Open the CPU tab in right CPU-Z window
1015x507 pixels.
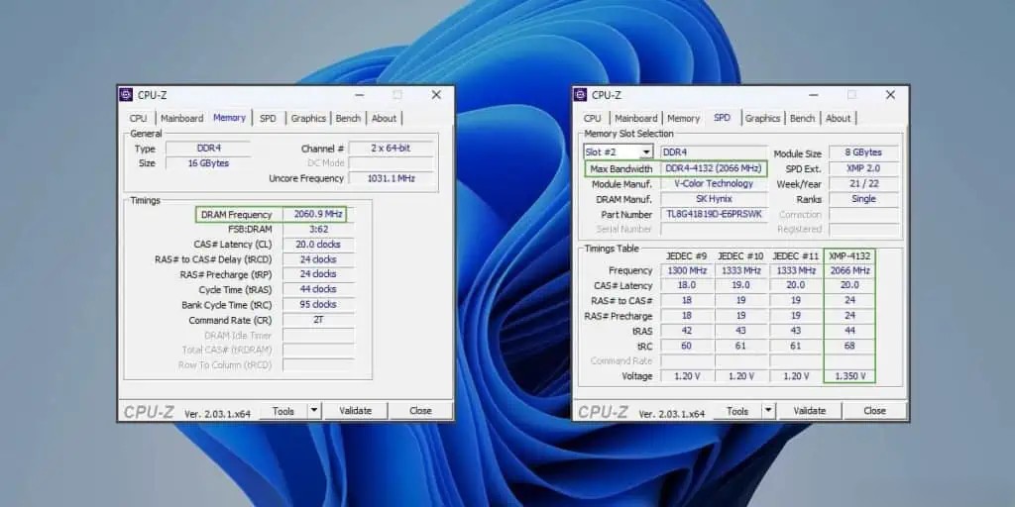pos(593,119)
